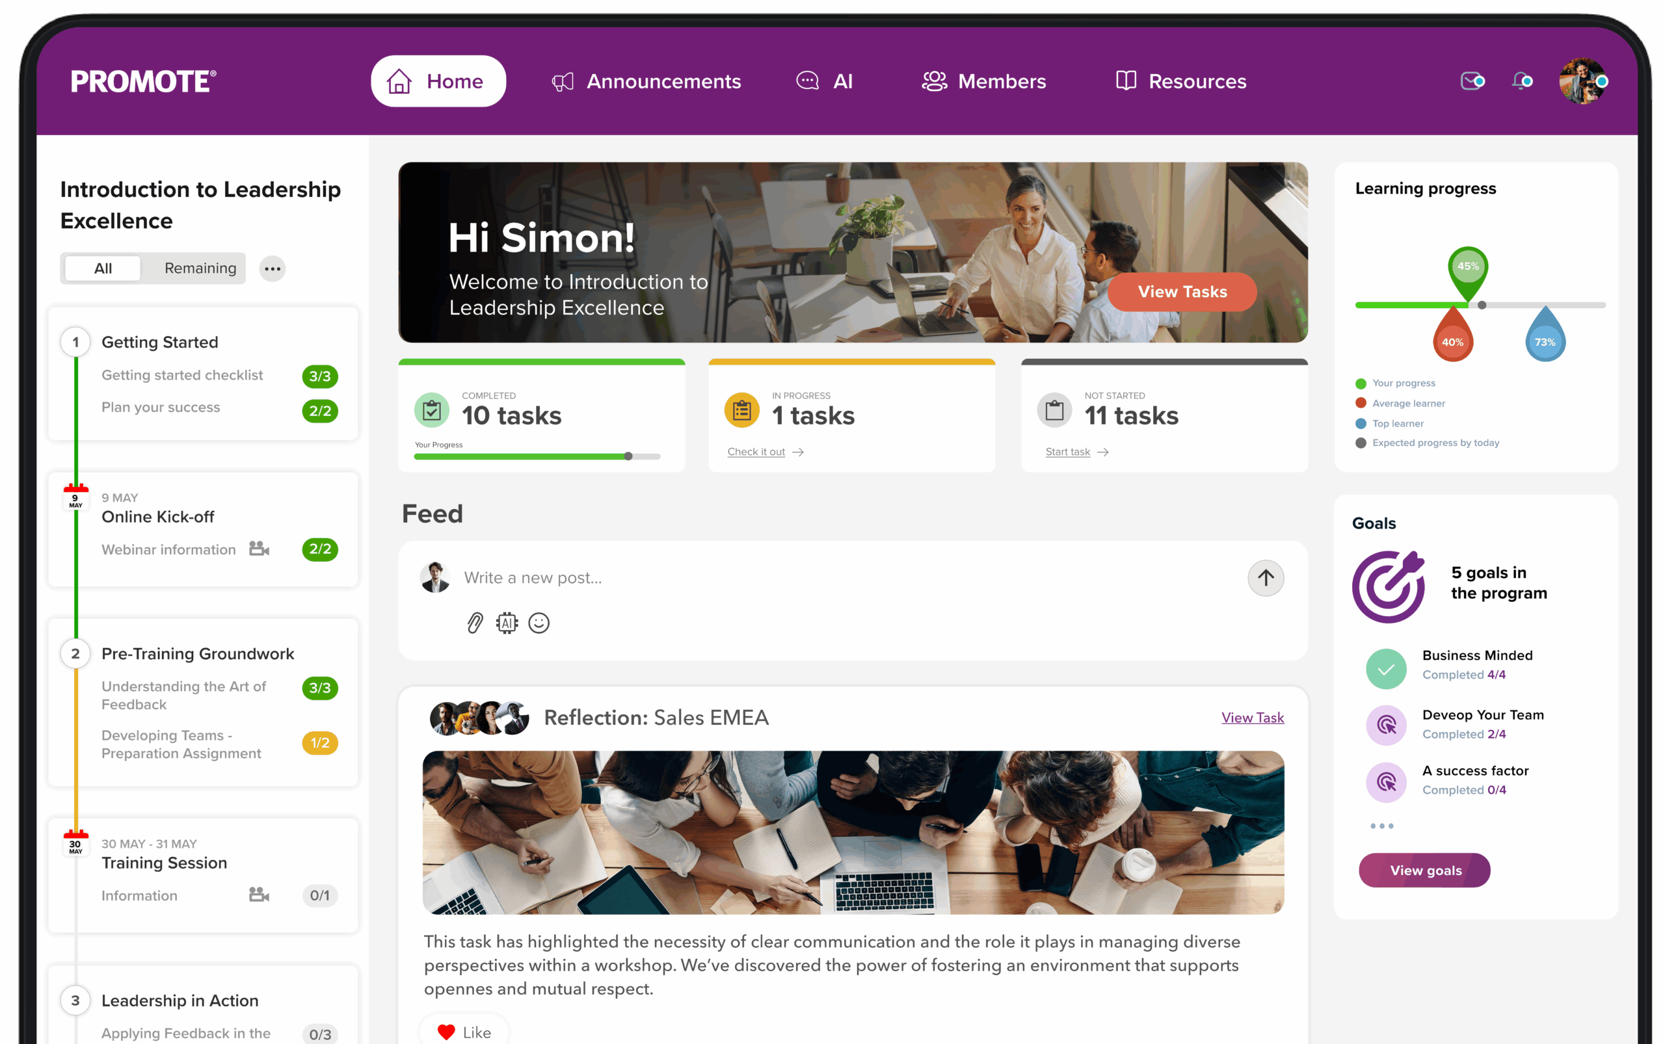Open the user profile avatar

point(1582,81)
